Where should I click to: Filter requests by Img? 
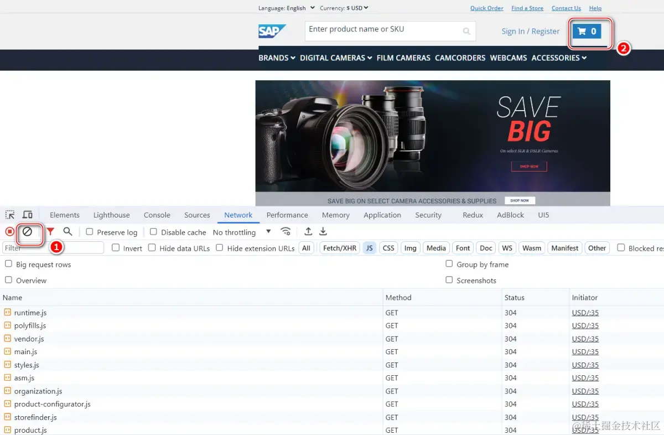[410, 248]
